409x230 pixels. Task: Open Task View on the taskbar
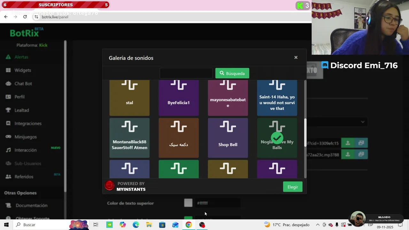[x=96, y=225]
